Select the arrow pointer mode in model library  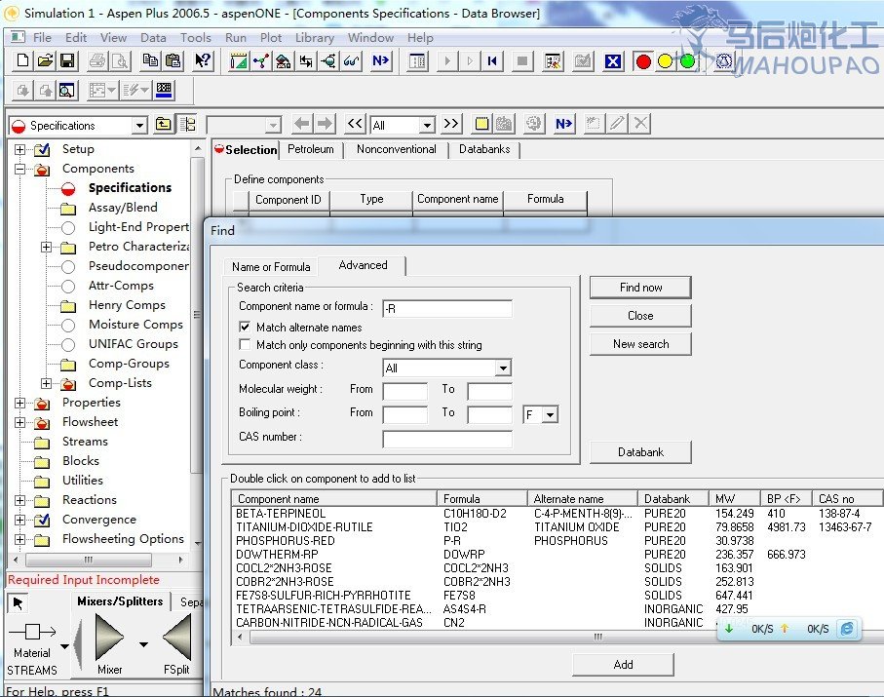pos(19,603)
